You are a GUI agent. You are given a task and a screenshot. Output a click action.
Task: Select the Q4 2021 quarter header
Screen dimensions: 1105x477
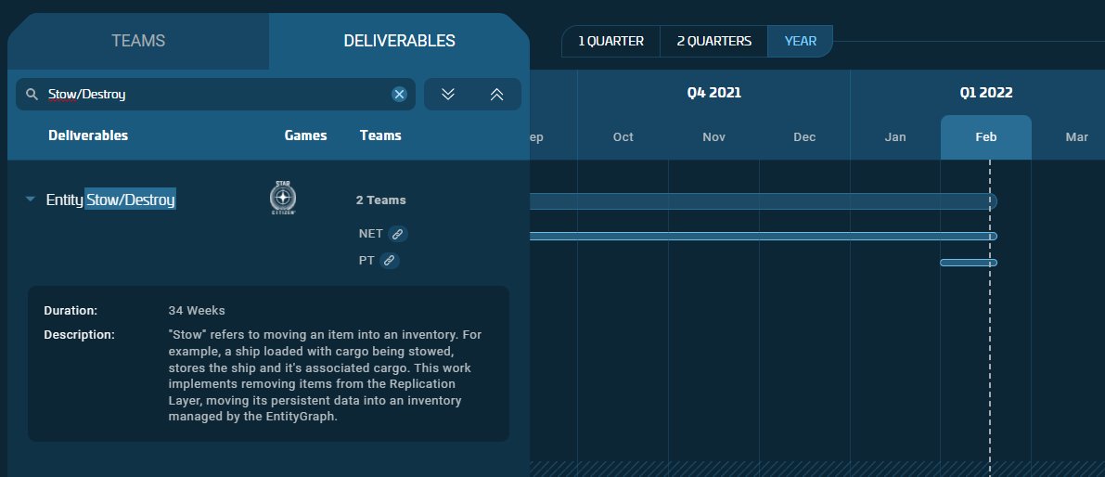(x=713, y=92)
